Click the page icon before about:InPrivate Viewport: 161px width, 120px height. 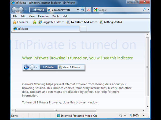point(49,10)
